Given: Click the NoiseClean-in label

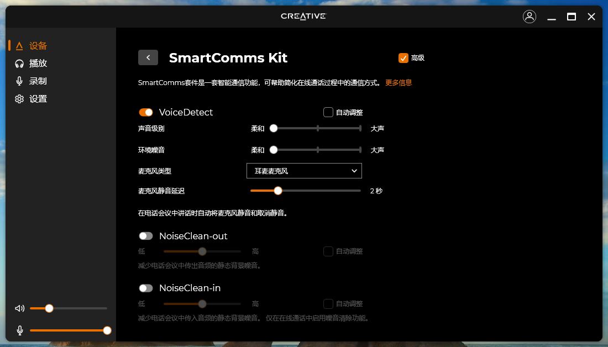Looking at the screenshot, I should click(x=190, y=288).
